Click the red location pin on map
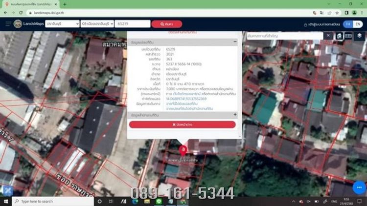This screenshot has width=367, height=206. tap(183, 150)
